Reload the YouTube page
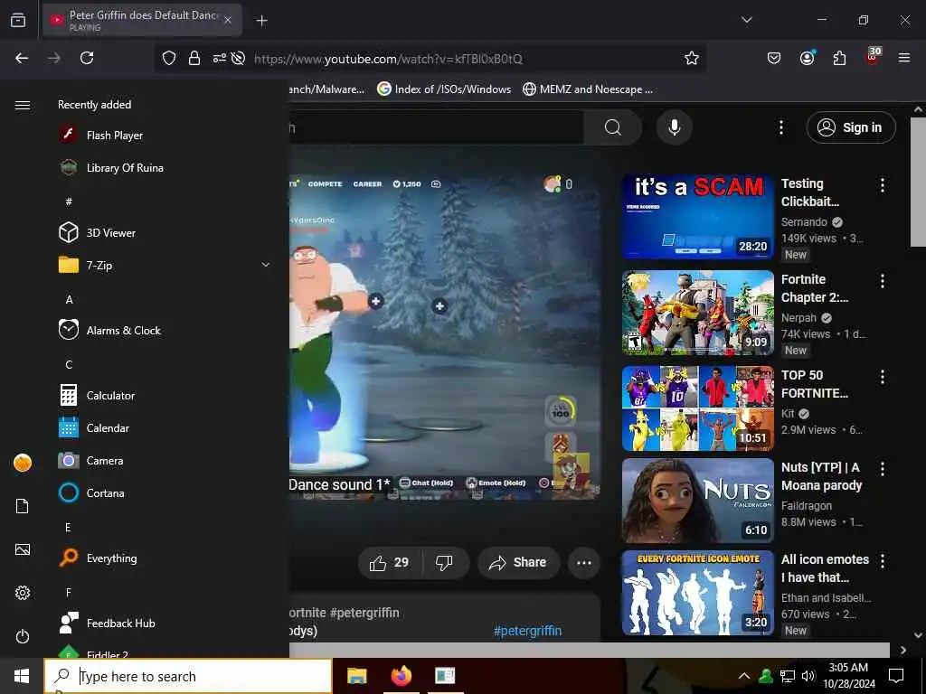 pyautogui.click(x=87, y=58)
